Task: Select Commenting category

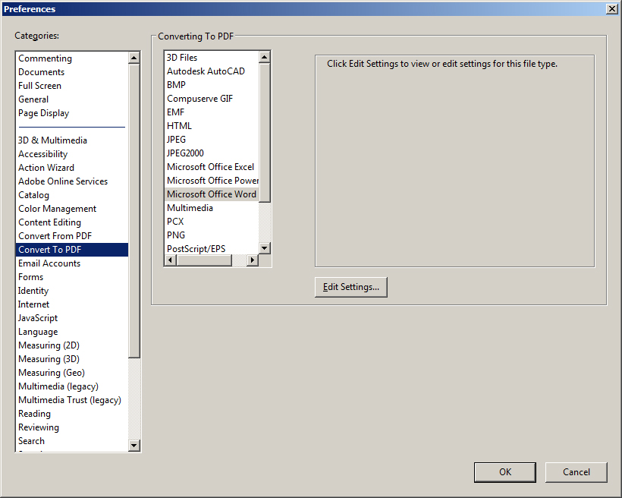Action: [46, 58]
